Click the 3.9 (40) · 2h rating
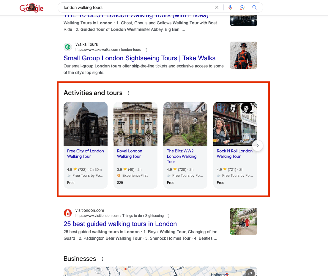This screenshot has height=276, width=328. pyautogui.click(x=129, y=170)
